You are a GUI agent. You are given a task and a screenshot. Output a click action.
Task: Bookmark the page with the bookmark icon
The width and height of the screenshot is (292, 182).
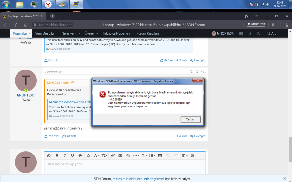click(x=273, y=25)
